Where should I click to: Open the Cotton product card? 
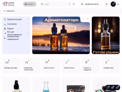(x=76, y=85)
